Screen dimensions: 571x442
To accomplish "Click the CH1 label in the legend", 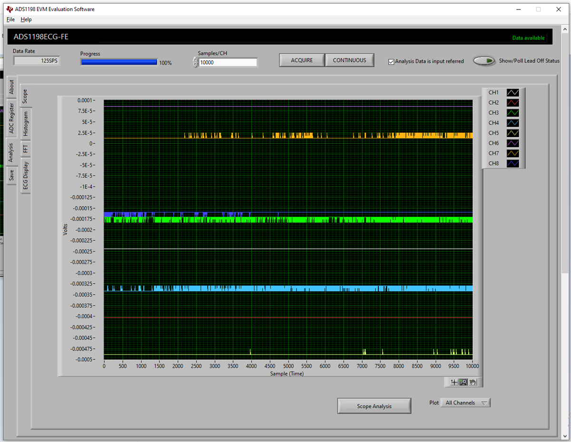I will pos(493,92).
